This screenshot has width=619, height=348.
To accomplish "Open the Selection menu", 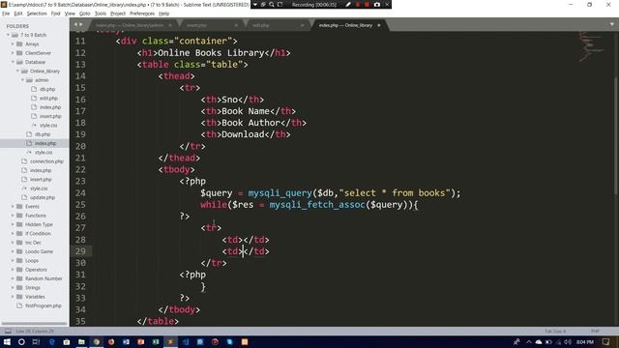I will coord(37,14).
